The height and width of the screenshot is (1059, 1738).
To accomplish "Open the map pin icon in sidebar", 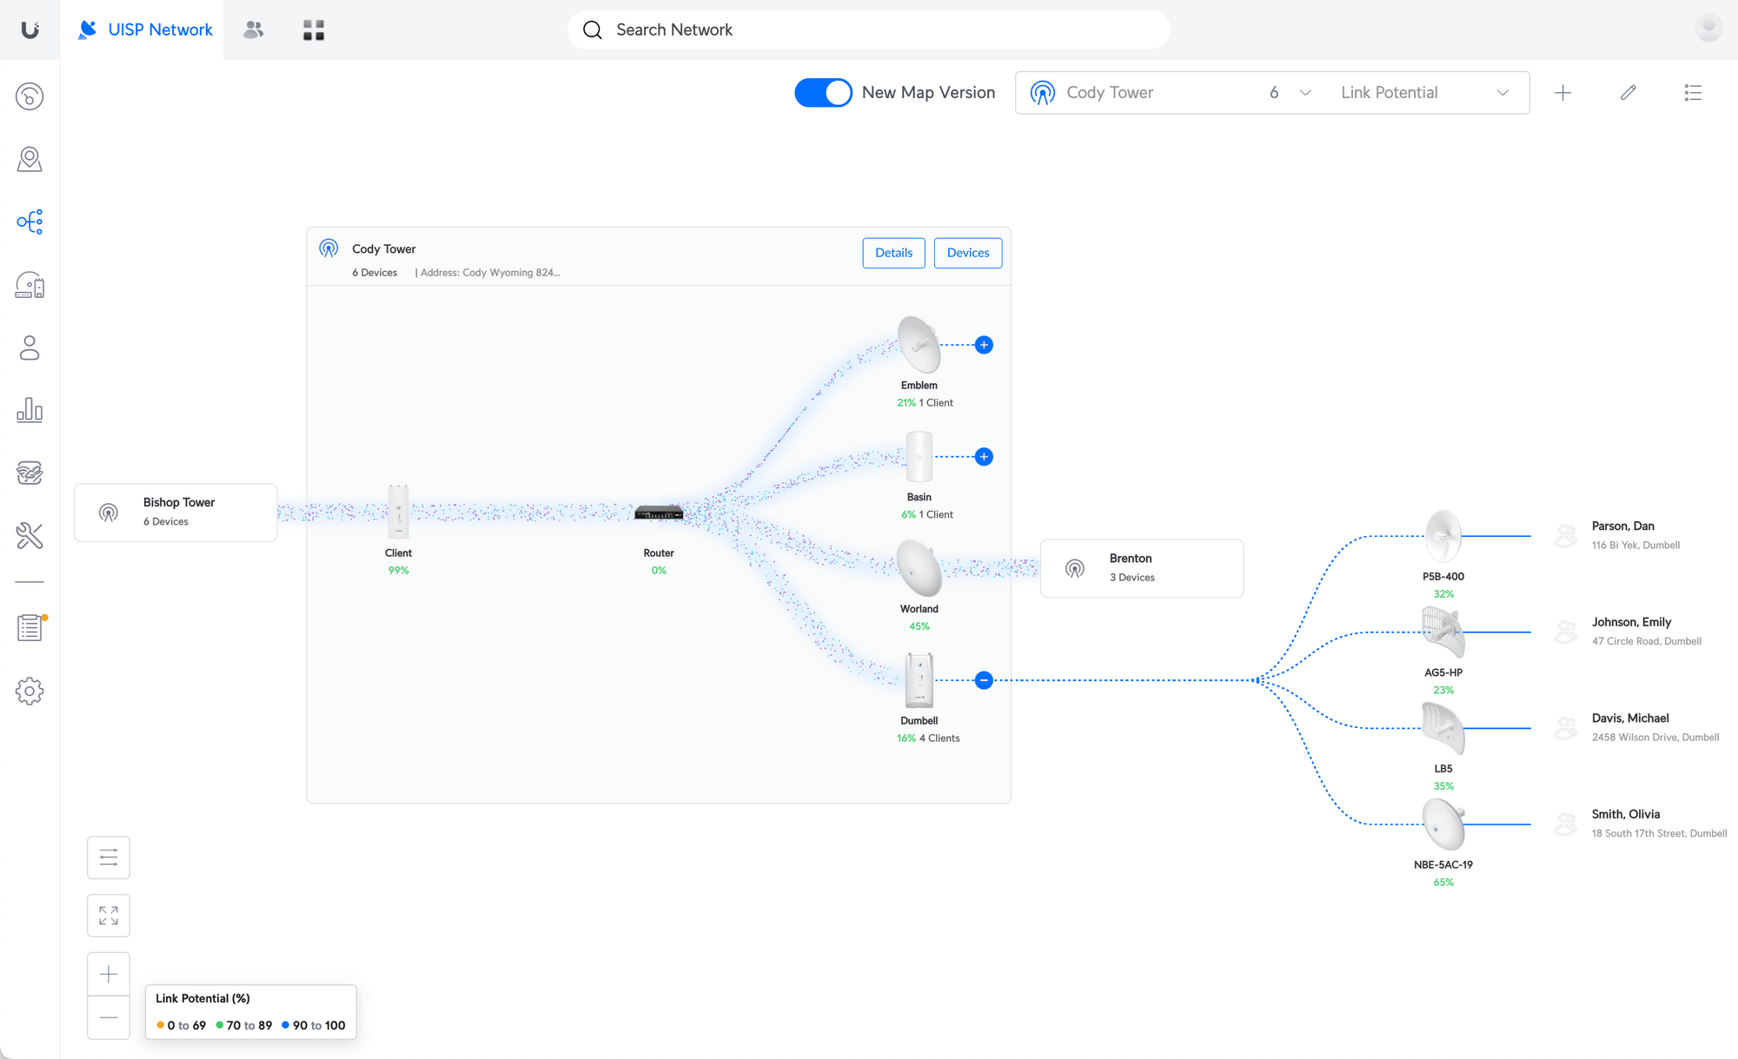I will pyautogui.click(x=30, y=159).
